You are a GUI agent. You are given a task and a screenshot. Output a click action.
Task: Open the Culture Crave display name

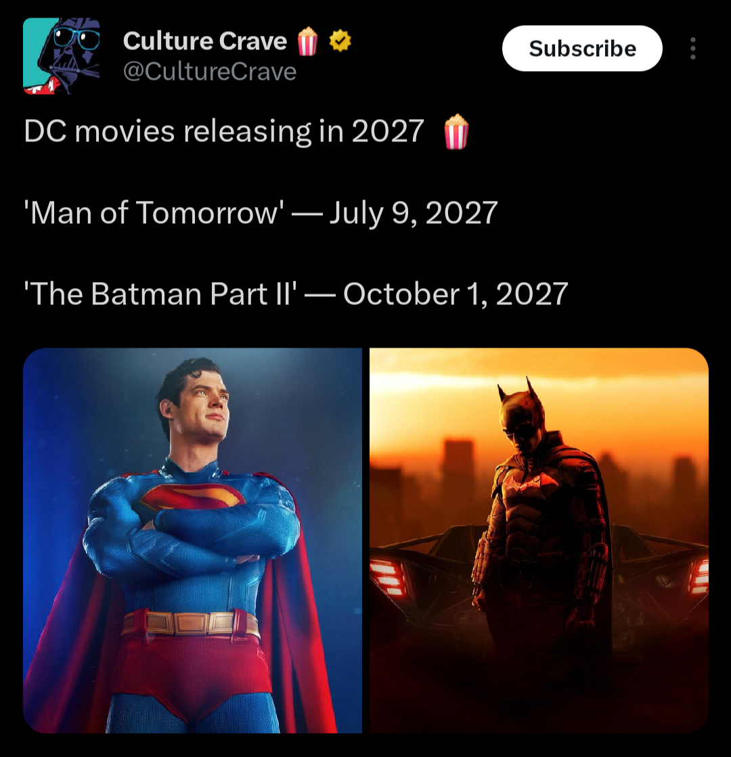pyautogui.click(x=205, y=41)
